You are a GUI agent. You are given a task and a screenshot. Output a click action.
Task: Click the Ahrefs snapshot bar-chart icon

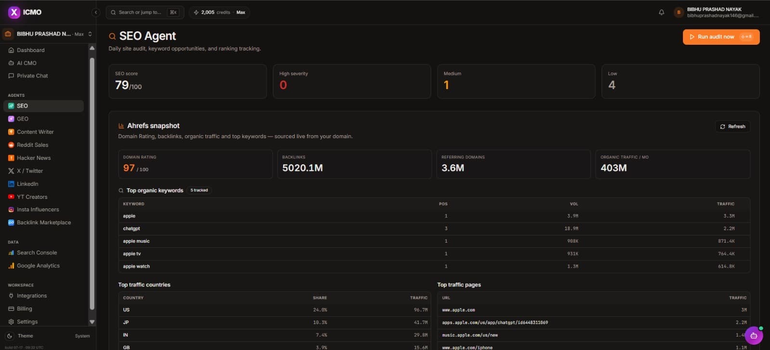coord(121,126)
